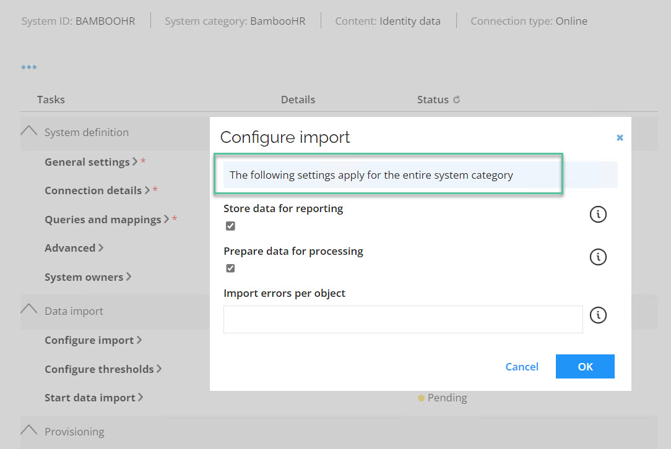Image resolution: width=671 pixels, height=449 pixels.
Task: Open Start data import task
Action: (93, 398)
